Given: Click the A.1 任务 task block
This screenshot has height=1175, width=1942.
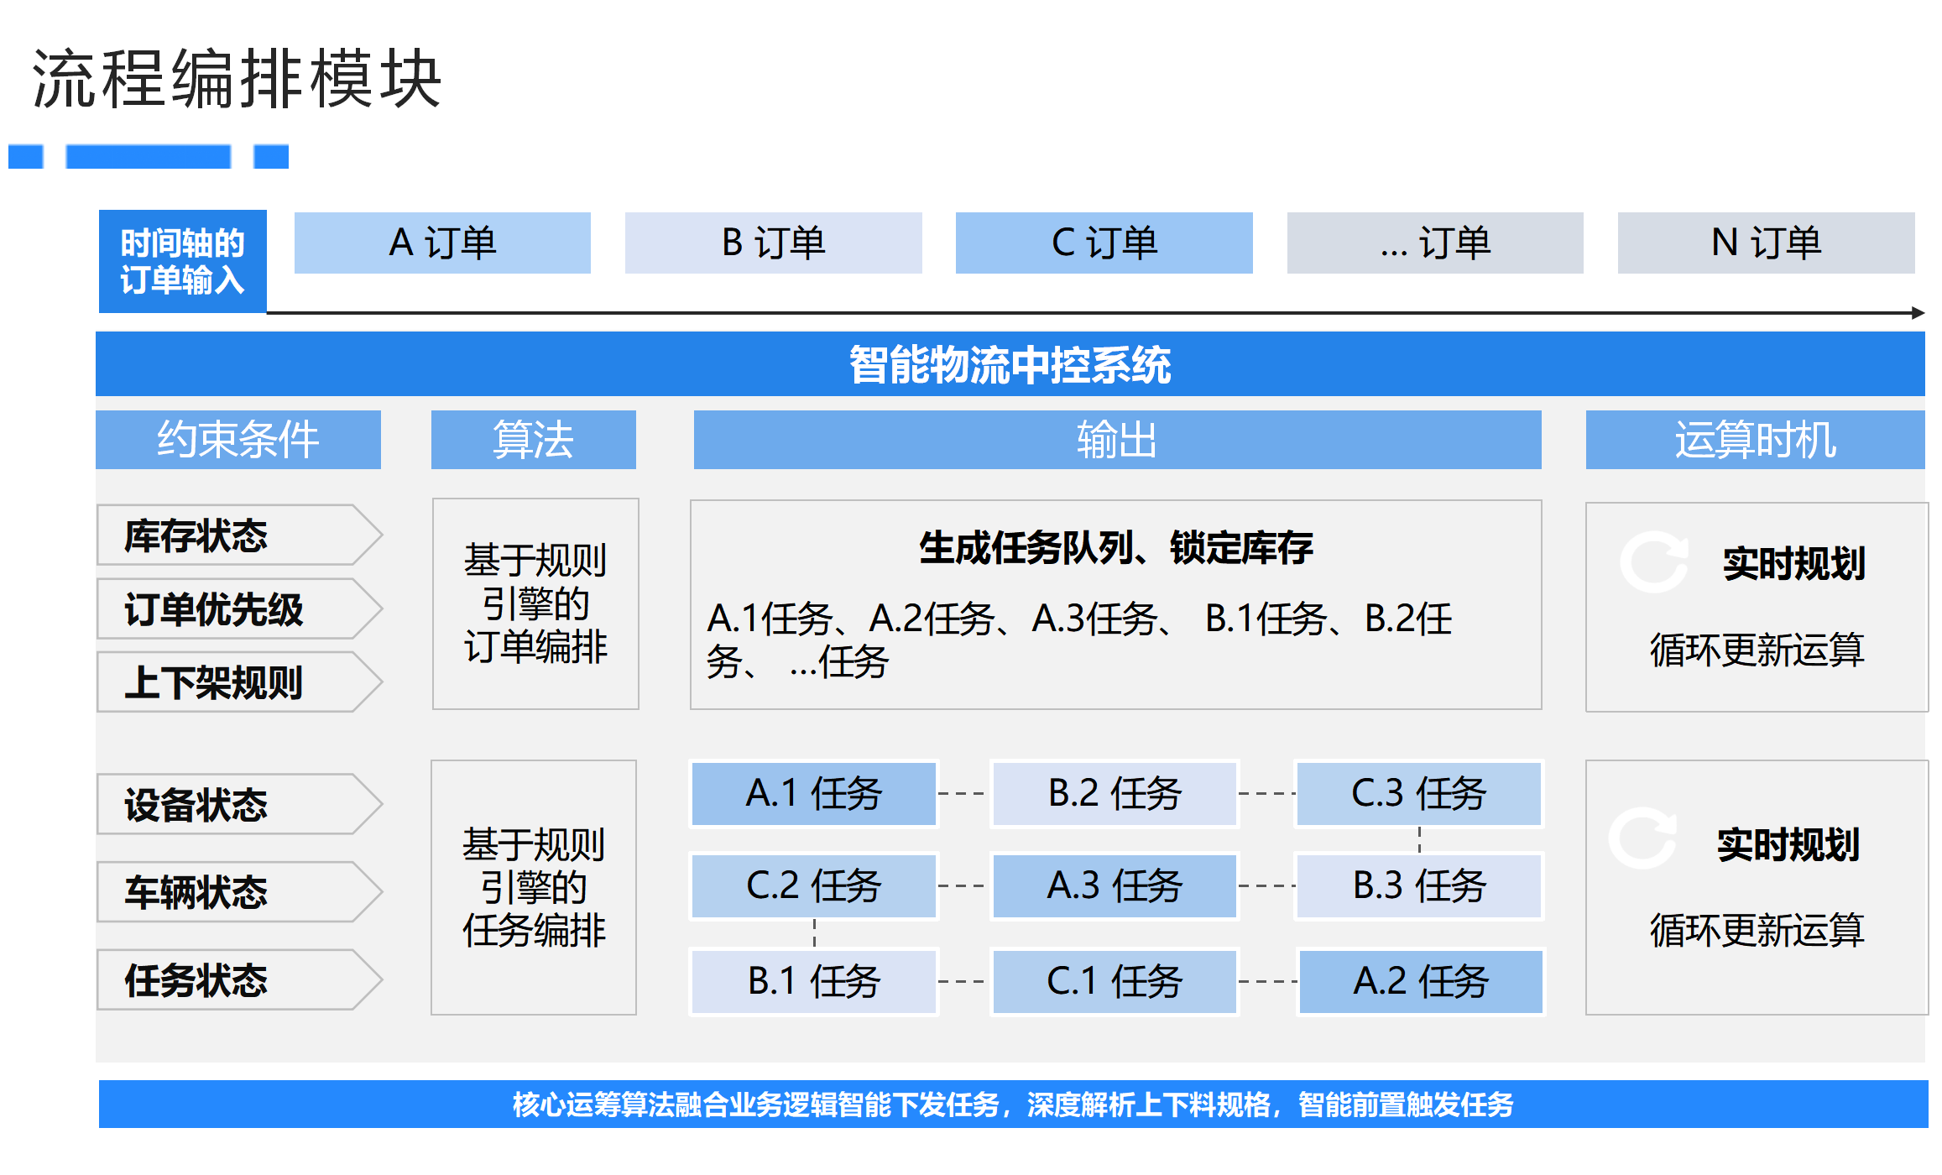Looking at the screenshot, I should point(813,794).
